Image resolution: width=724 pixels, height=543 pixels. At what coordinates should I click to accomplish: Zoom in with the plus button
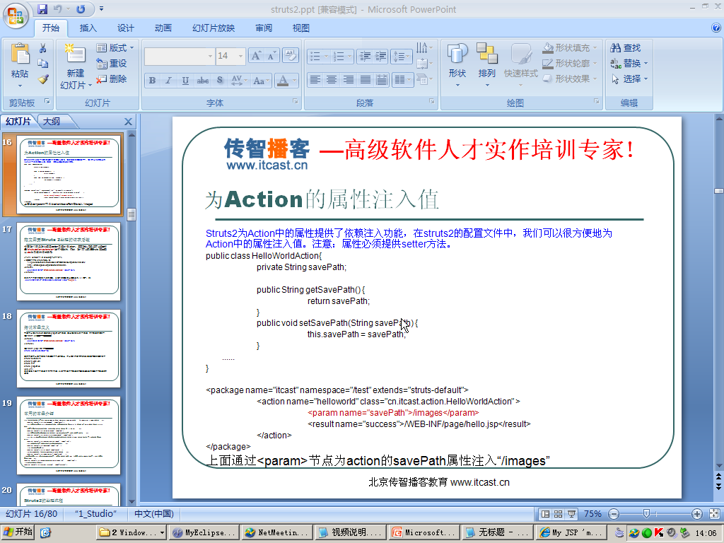696,514
